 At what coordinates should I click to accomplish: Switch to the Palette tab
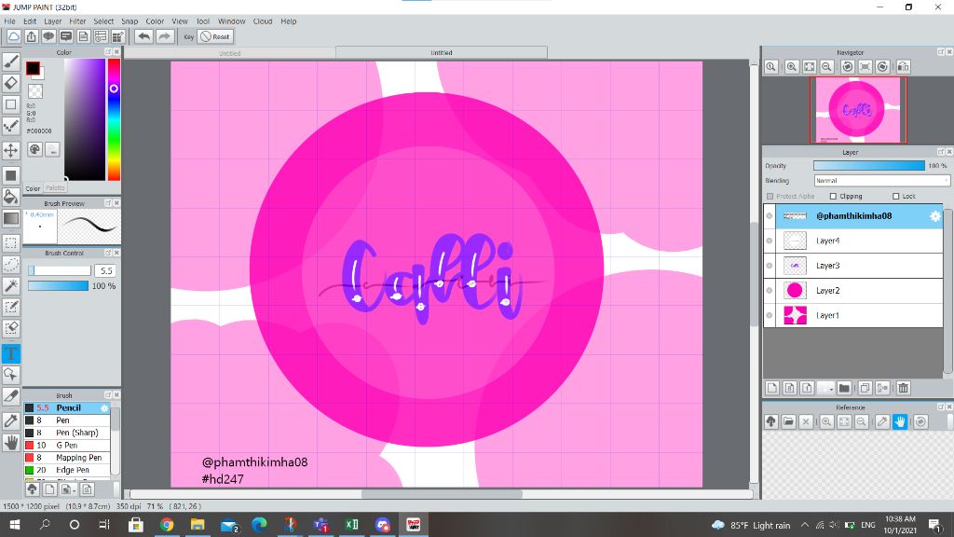point(55,188)
